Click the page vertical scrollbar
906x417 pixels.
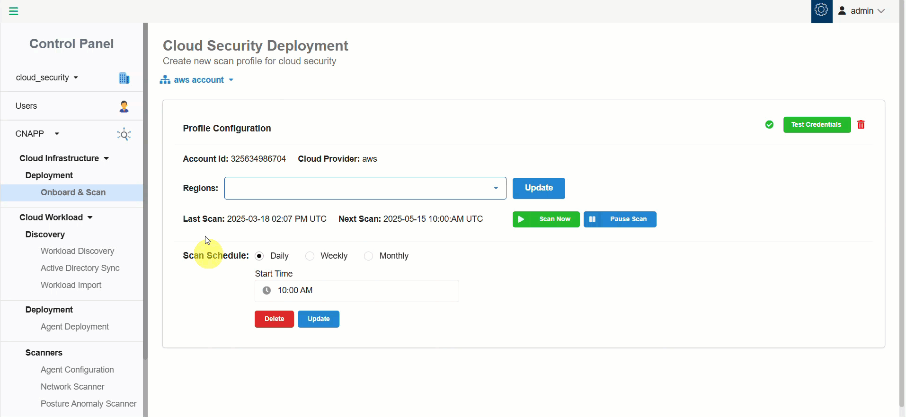tap(902, 203)
